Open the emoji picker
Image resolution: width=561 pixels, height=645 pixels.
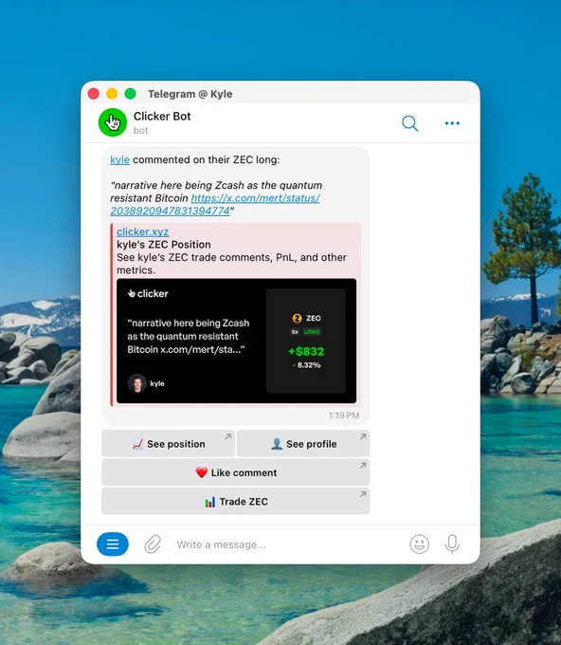419,544
